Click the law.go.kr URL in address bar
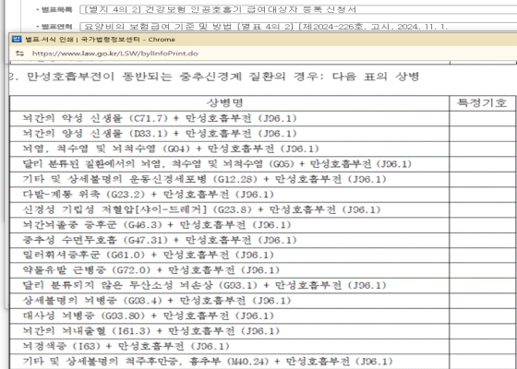 point(115,54)
